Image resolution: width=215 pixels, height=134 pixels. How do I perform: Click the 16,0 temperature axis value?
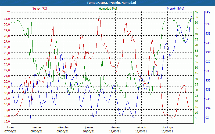tap(6, 104)
